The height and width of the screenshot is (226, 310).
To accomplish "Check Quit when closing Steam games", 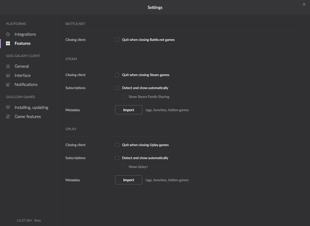I will point(117,75).
